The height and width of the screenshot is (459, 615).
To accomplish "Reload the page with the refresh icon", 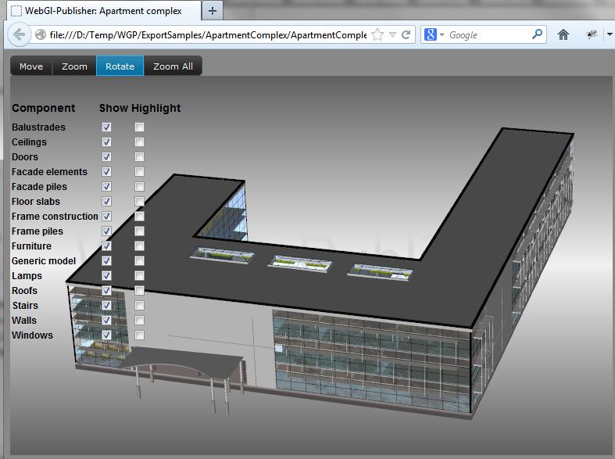I will tap(406, 34).
